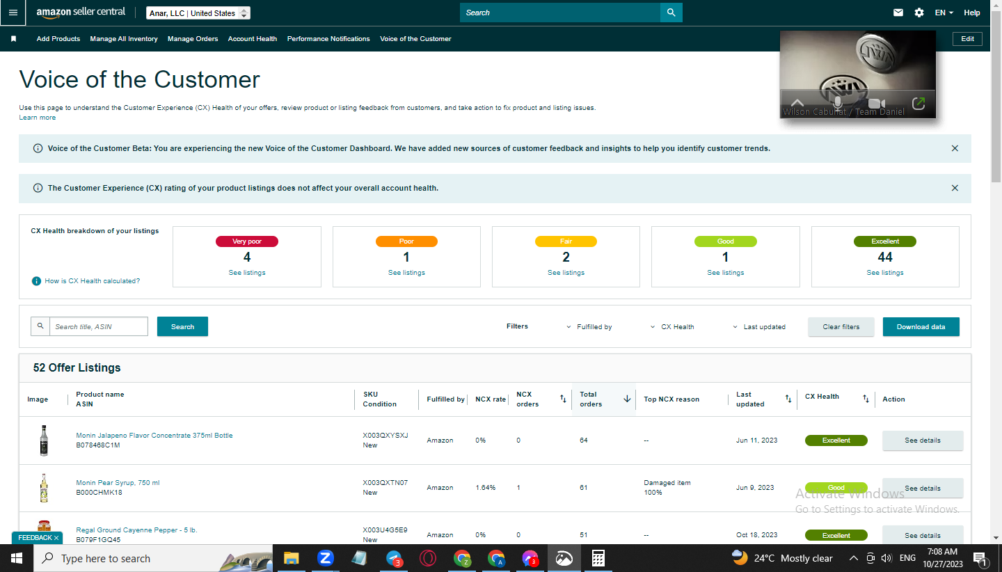Go to Add Products
The height and width of the screenshot is (572, 1002).
click(58, 39)
